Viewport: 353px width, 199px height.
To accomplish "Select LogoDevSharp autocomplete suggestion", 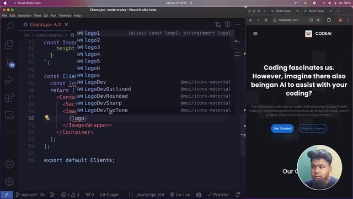I will coord(156,103).
